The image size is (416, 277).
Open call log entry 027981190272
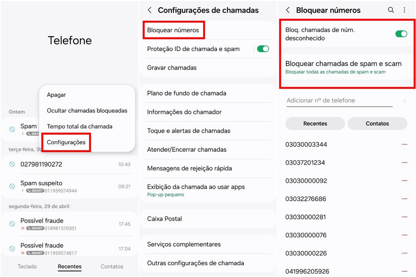click(69, 164)
